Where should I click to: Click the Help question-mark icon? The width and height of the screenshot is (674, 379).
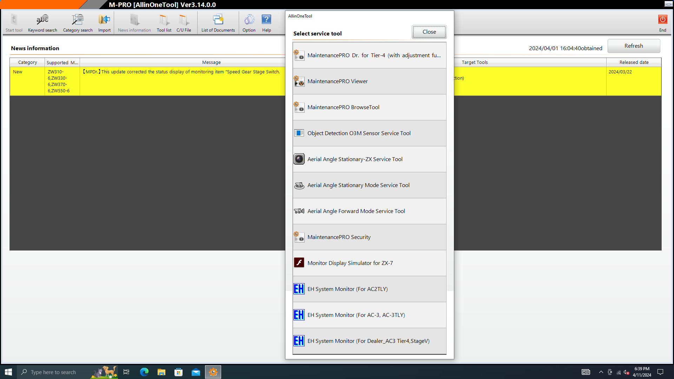tap(266, 23)
